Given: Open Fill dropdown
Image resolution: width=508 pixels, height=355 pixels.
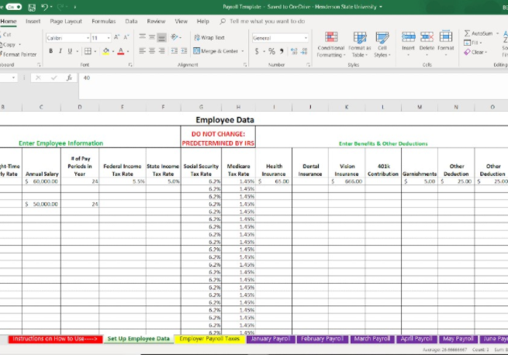Looking at the screenshot, I should coord(472,43).
